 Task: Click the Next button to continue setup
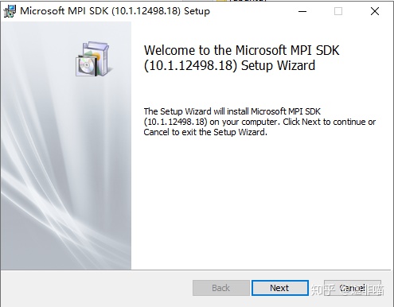tap(280, 288)
